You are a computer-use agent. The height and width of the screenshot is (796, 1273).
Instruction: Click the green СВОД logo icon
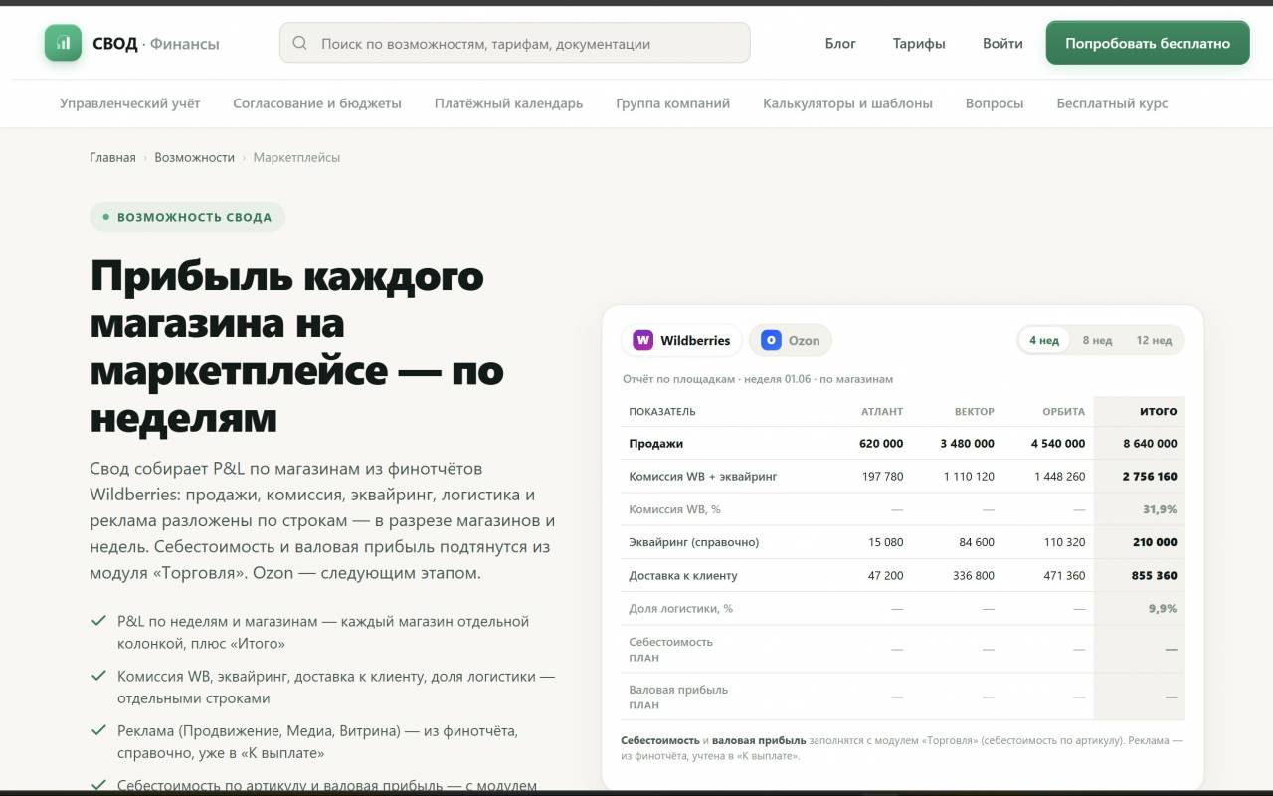pos(63,43)
